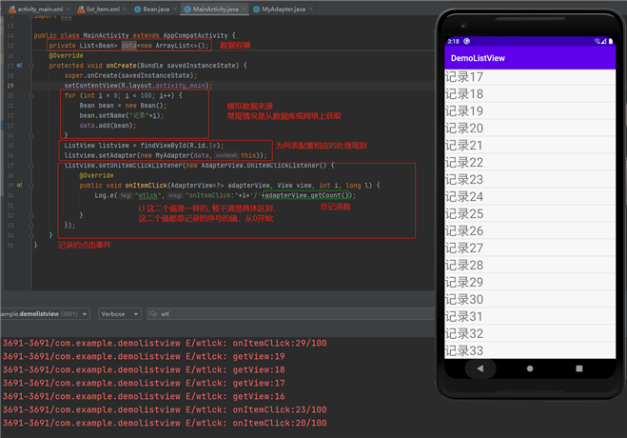This screenshot has width=627, height=438.
Task: Click the DemoListView app bar title
Action: click(478, 58)
